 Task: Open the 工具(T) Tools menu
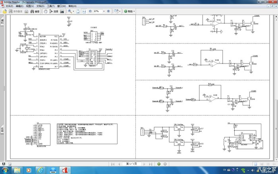51,6
